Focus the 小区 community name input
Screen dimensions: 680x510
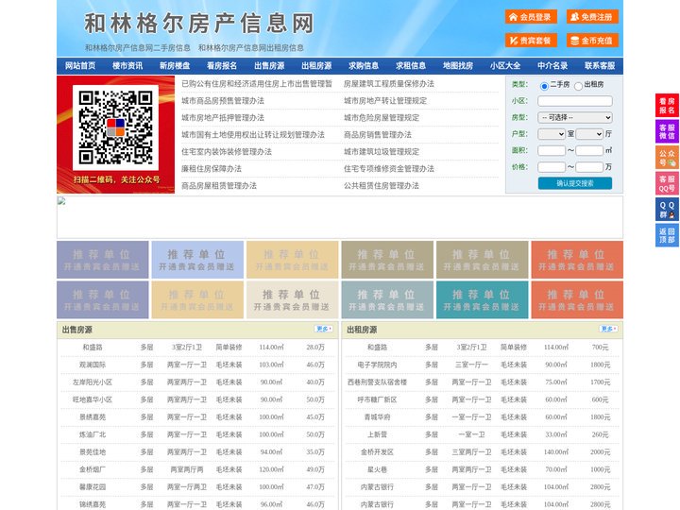575,101
